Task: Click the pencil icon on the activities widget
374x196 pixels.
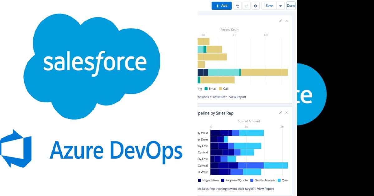Action: point(280,21)
